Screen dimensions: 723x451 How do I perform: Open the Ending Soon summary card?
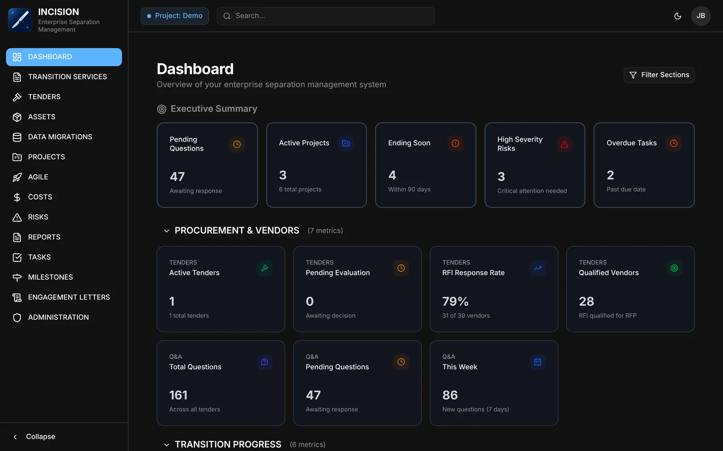(x=426, y=165)
